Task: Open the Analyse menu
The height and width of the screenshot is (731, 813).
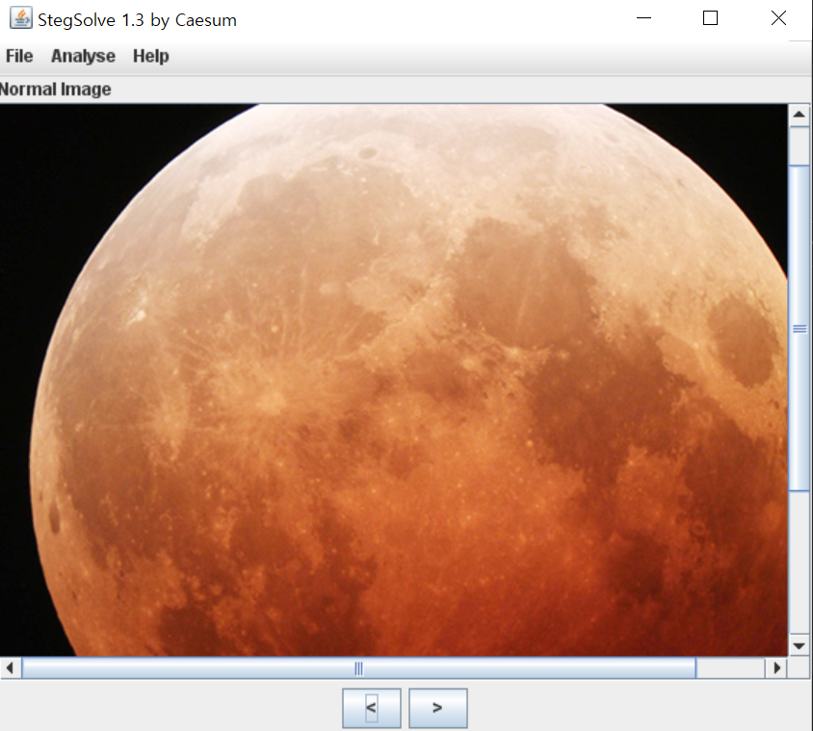Action: pyautogui.click(x=83, y=56)
